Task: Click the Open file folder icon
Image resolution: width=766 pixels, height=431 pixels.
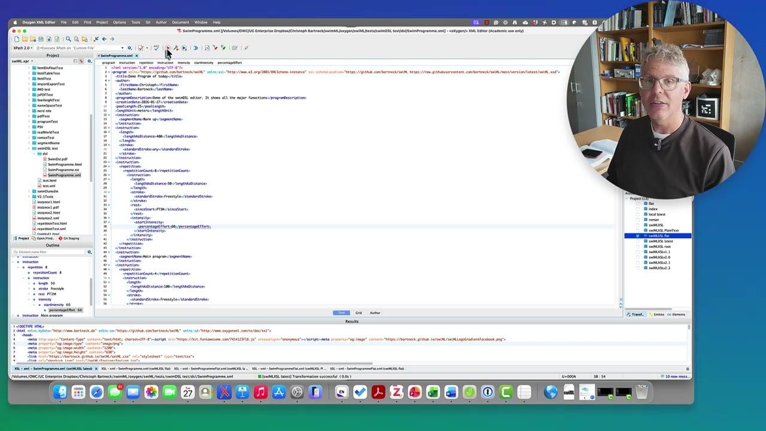Action: click(25, 39)
